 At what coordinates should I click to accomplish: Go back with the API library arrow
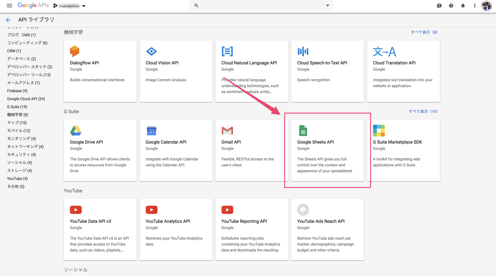8,20
